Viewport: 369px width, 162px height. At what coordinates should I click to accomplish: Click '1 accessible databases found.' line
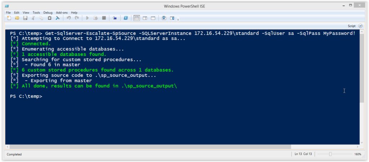point(58,54)
